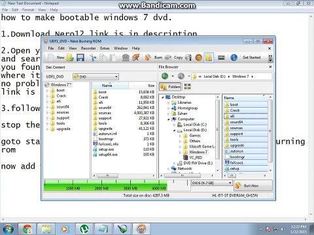Open the forward history dropdown arrow
Image resolution: width=314 pixels, height=235 pixels.
[189, 76]
